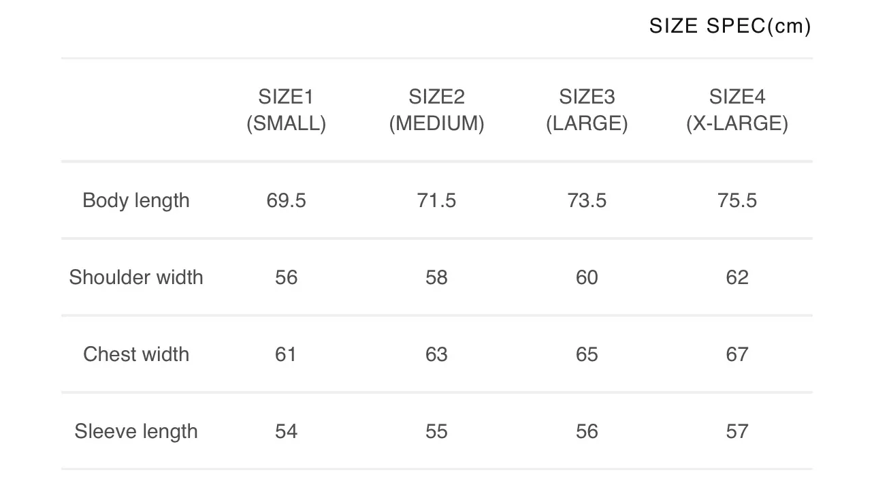Click the Chest width row label

click(136, 354)
